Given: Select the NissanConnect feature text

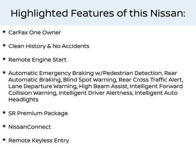Looking at the screenshot, I should pos(30,127).
